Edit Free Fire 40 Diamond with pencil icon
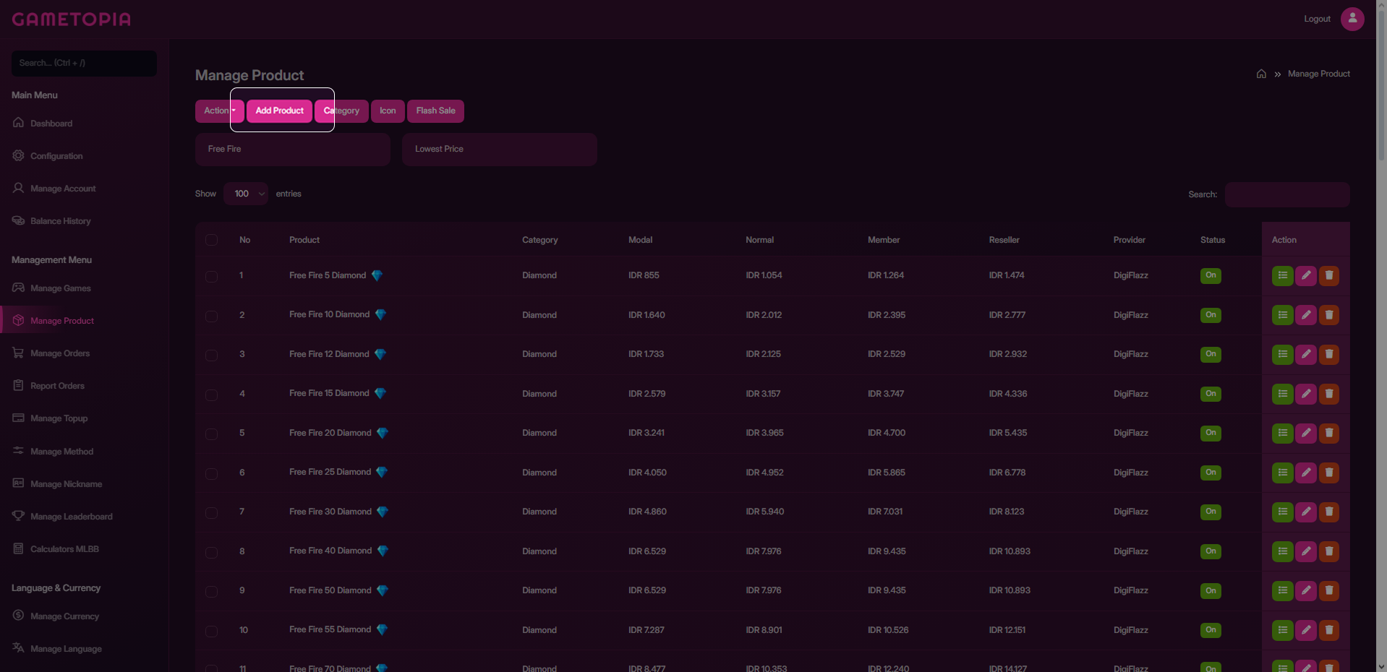 [1305, 551]
